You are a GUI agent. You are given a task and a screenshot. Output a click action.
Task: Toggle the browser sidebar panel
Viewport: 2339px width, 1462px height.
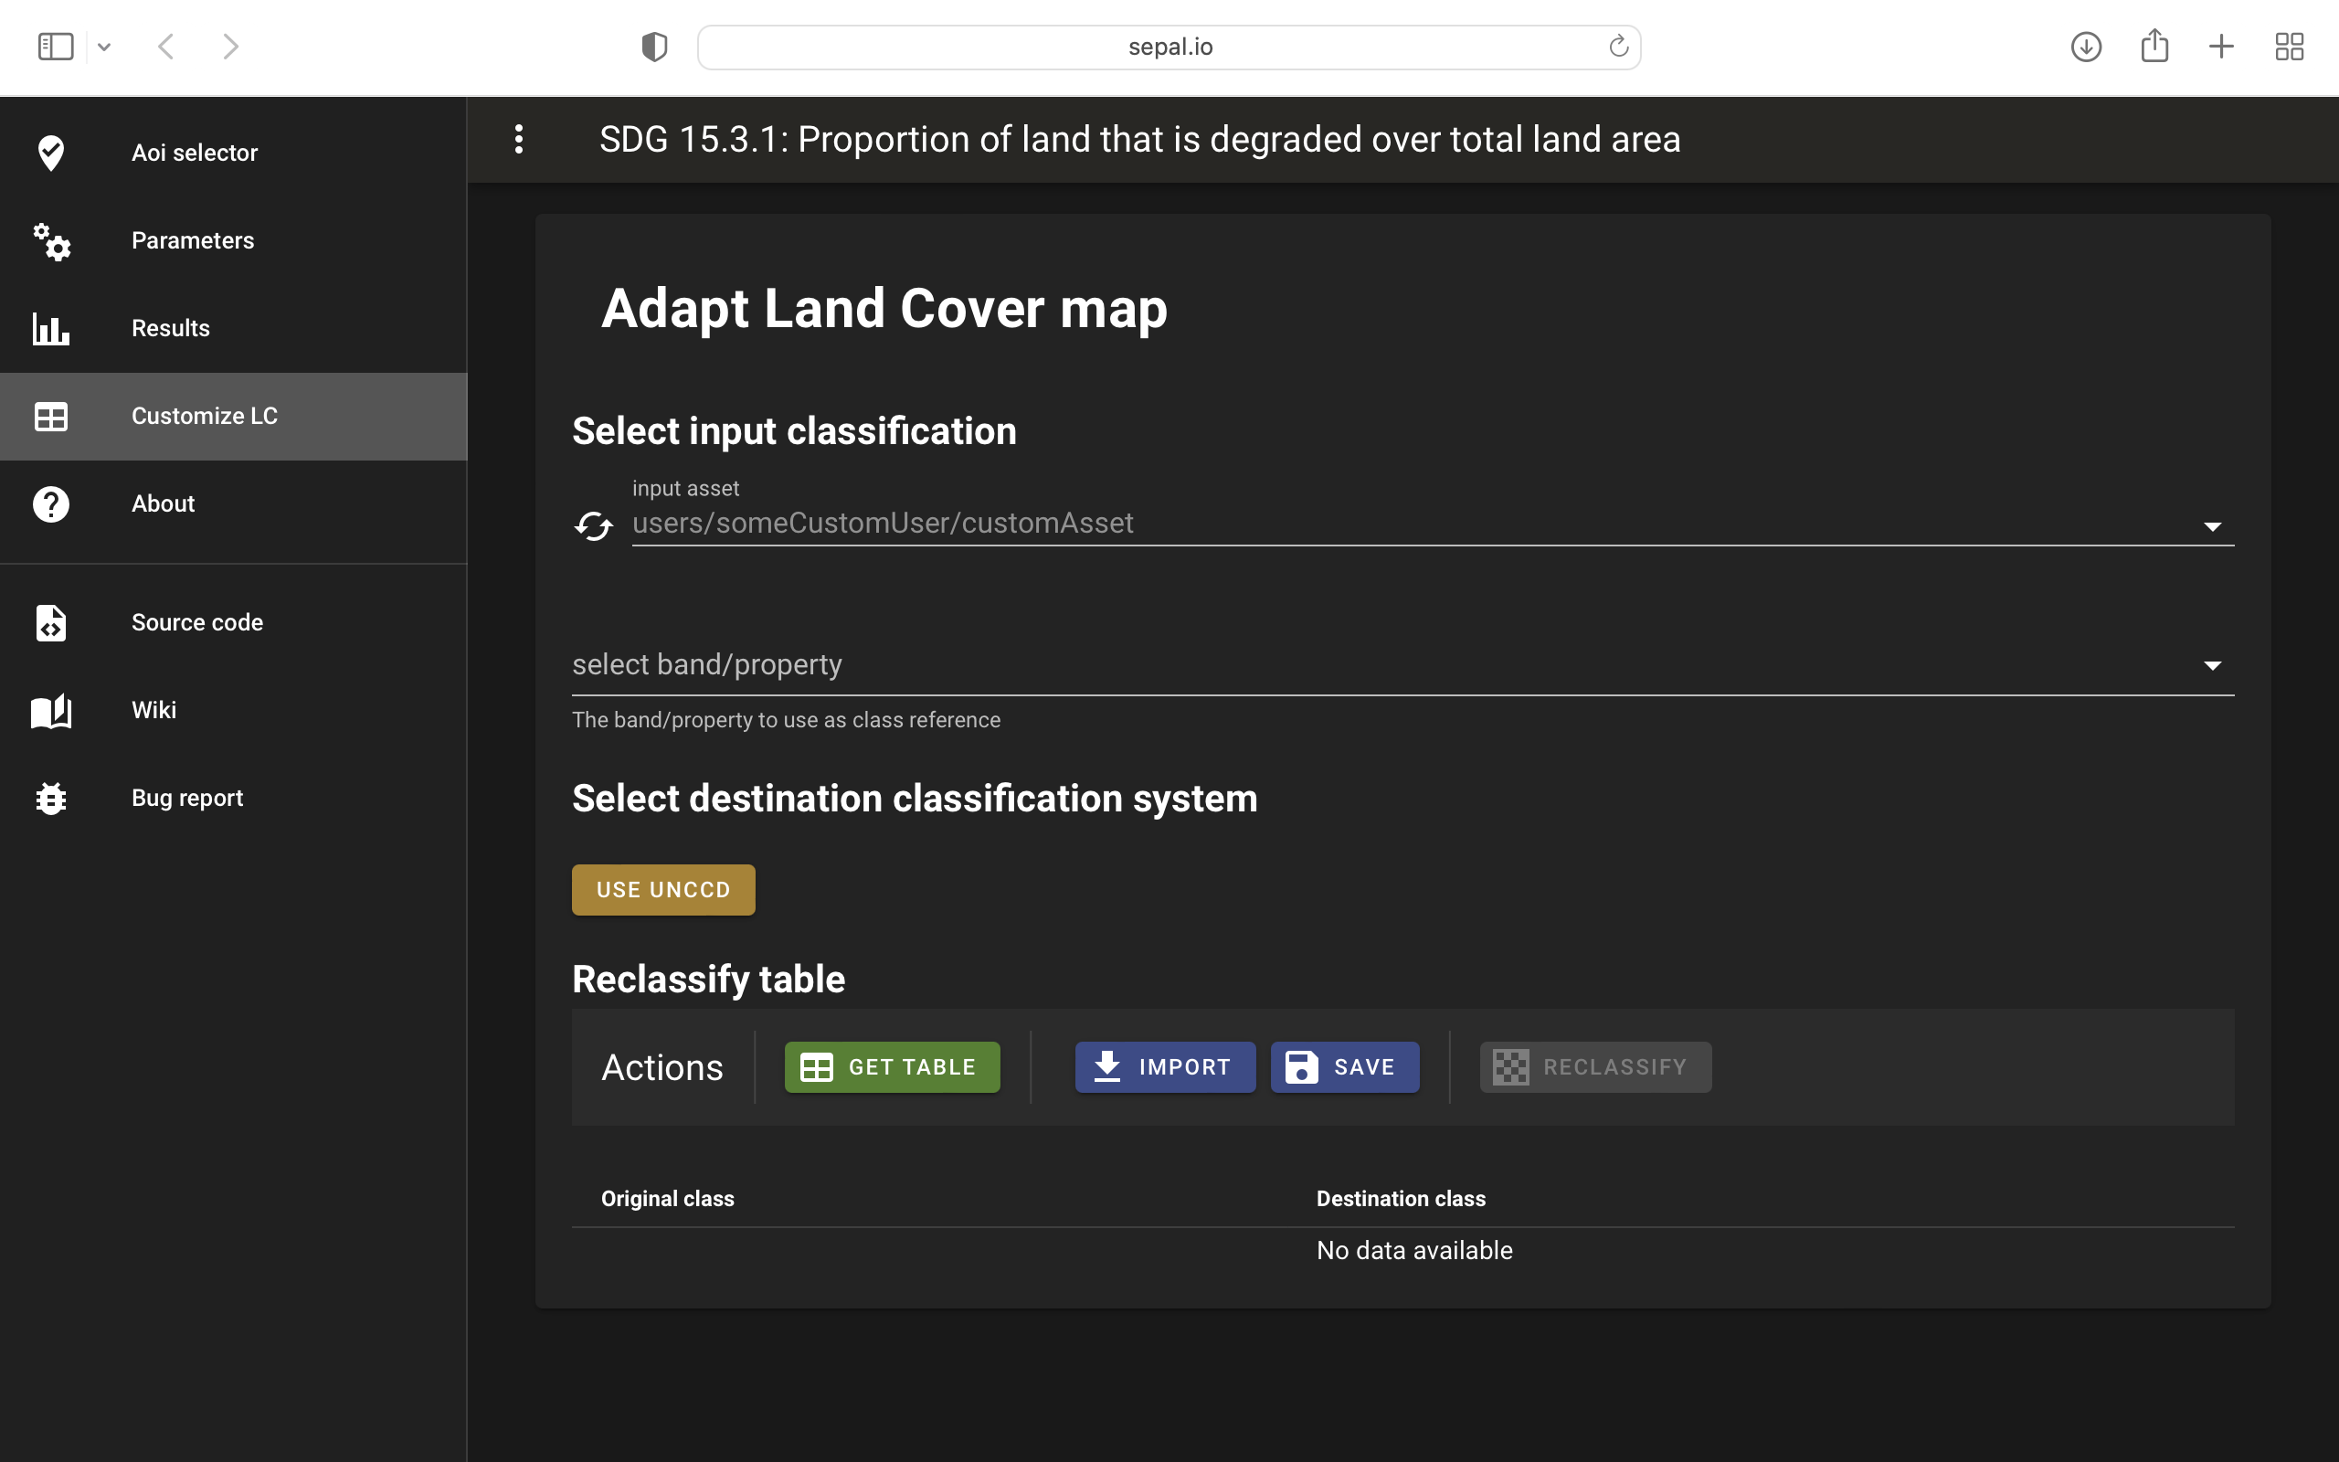coord(55,47)
